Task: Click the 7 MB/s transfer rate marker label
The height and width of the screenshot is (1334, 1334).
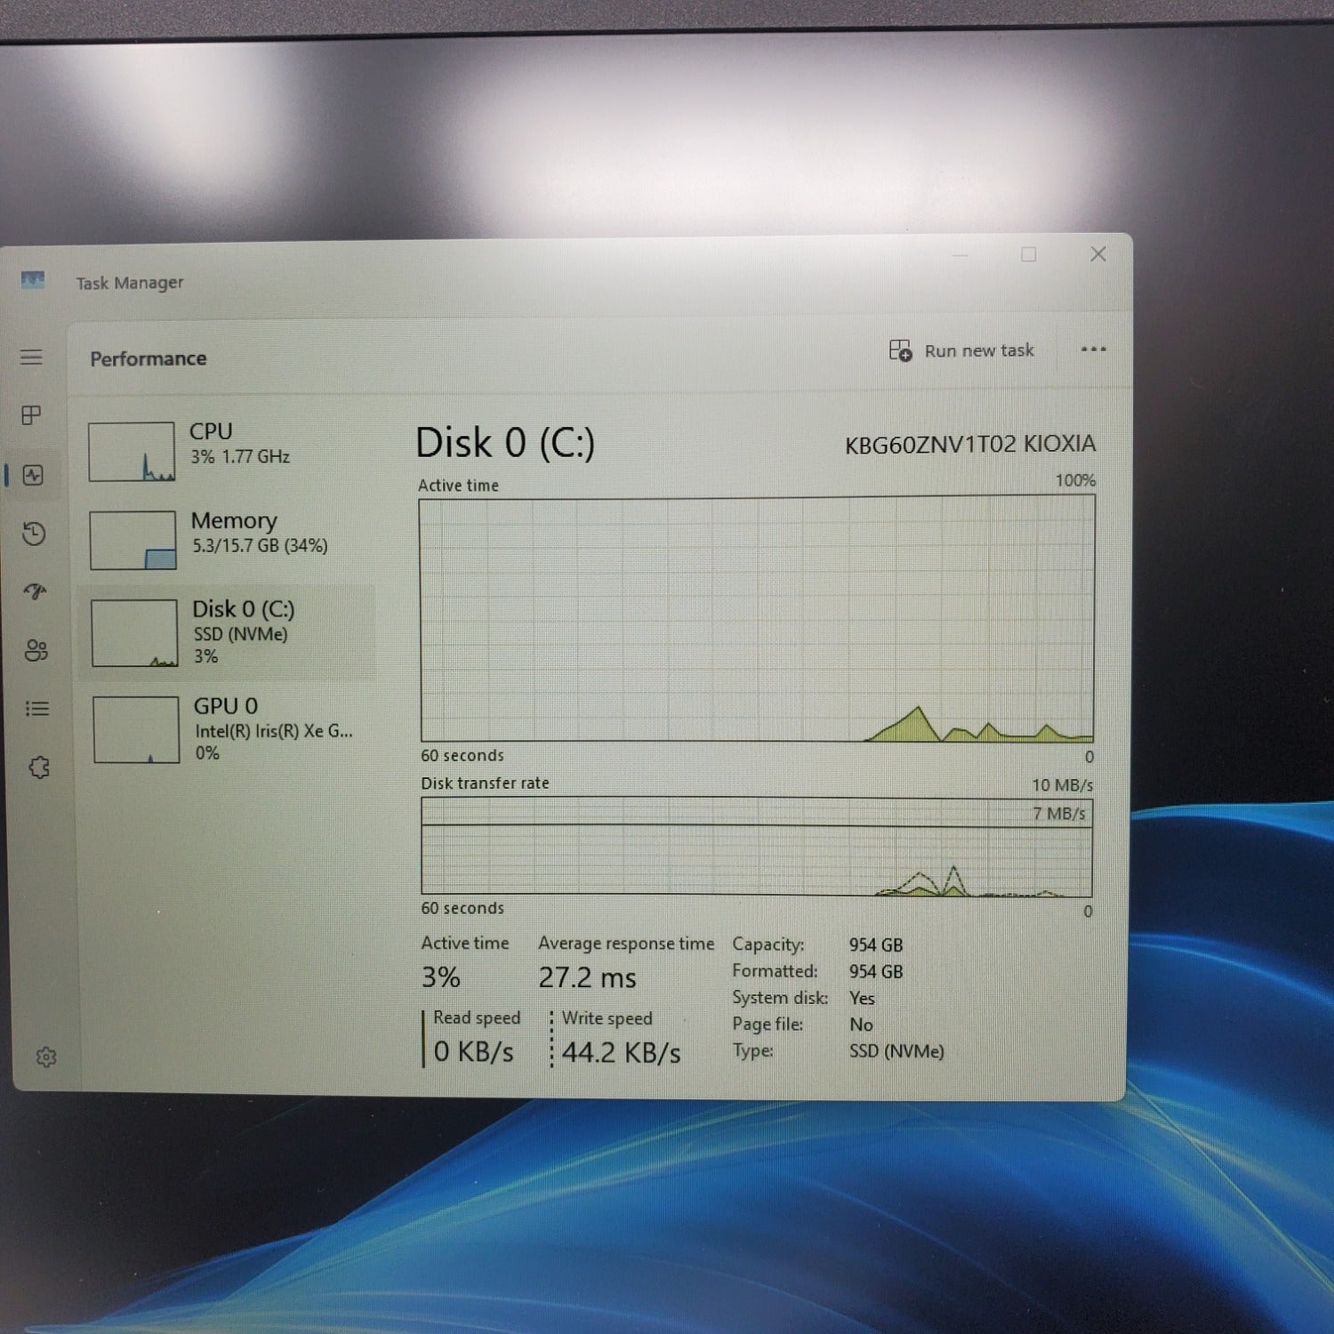Action: [1058, 813]
